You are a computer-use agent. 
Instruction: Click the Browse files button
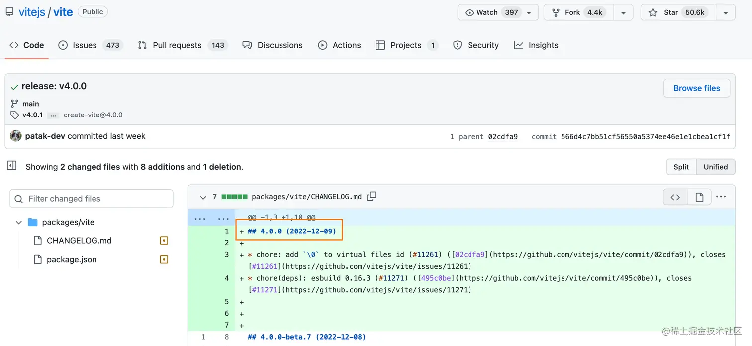[696, 88]
